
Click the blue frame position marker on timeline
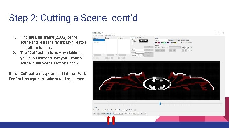[160, 103]
